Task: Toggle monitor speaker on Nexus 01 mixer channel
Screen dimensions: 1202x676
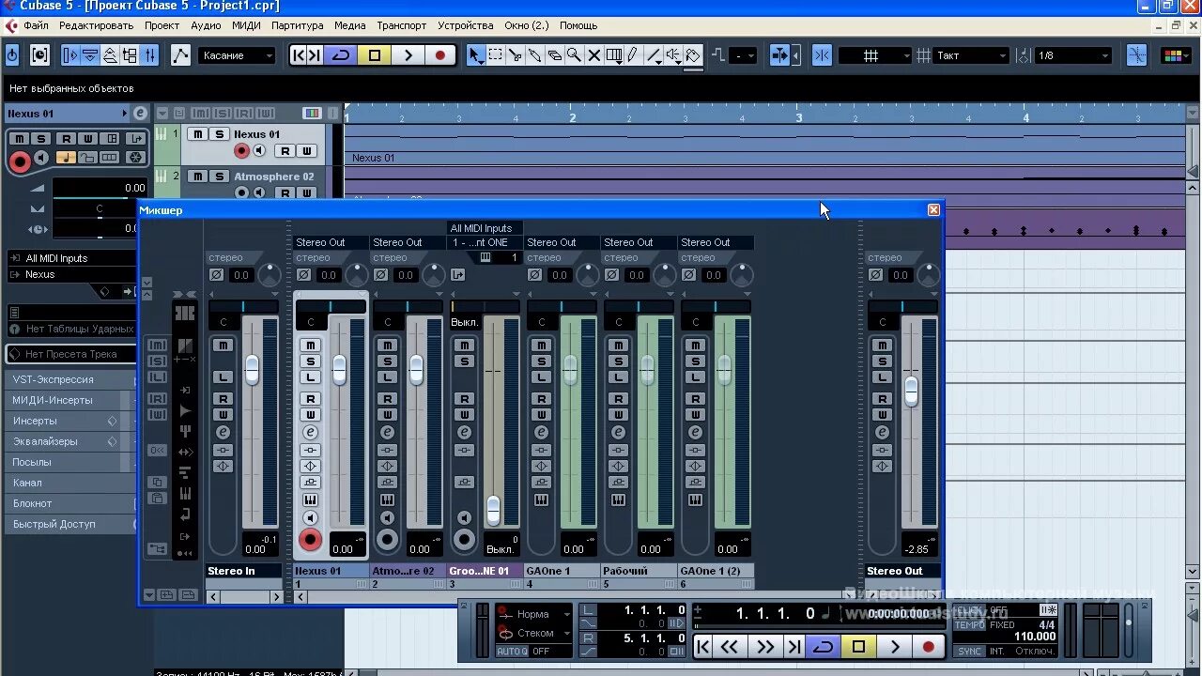Action: [x=310, y=518]
